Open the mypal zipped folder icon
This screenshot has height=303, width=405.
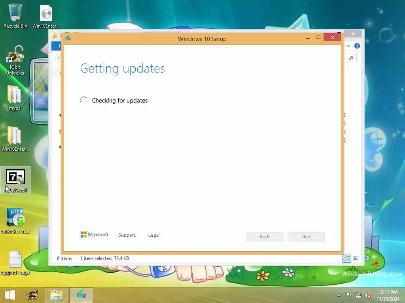pos(15,98)
